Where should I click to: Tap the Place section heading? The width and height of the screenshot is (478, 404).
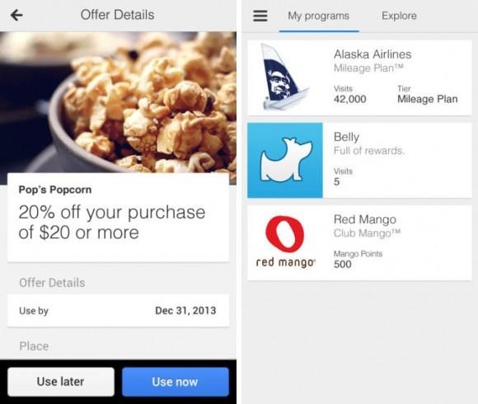pos(34,346)
